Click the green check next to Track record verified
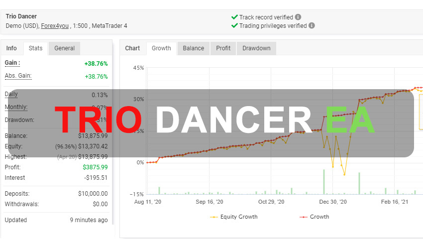 (x=234, y=17)
